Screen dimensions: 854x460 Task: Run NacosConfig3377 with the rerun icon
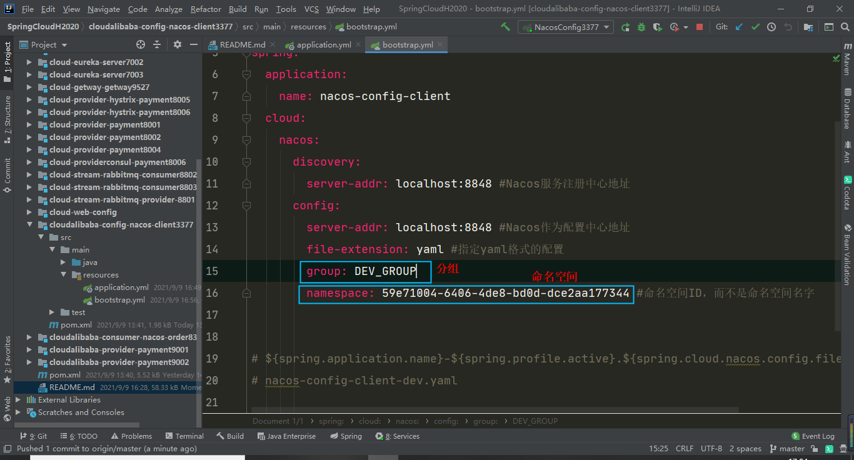point(625,27)
